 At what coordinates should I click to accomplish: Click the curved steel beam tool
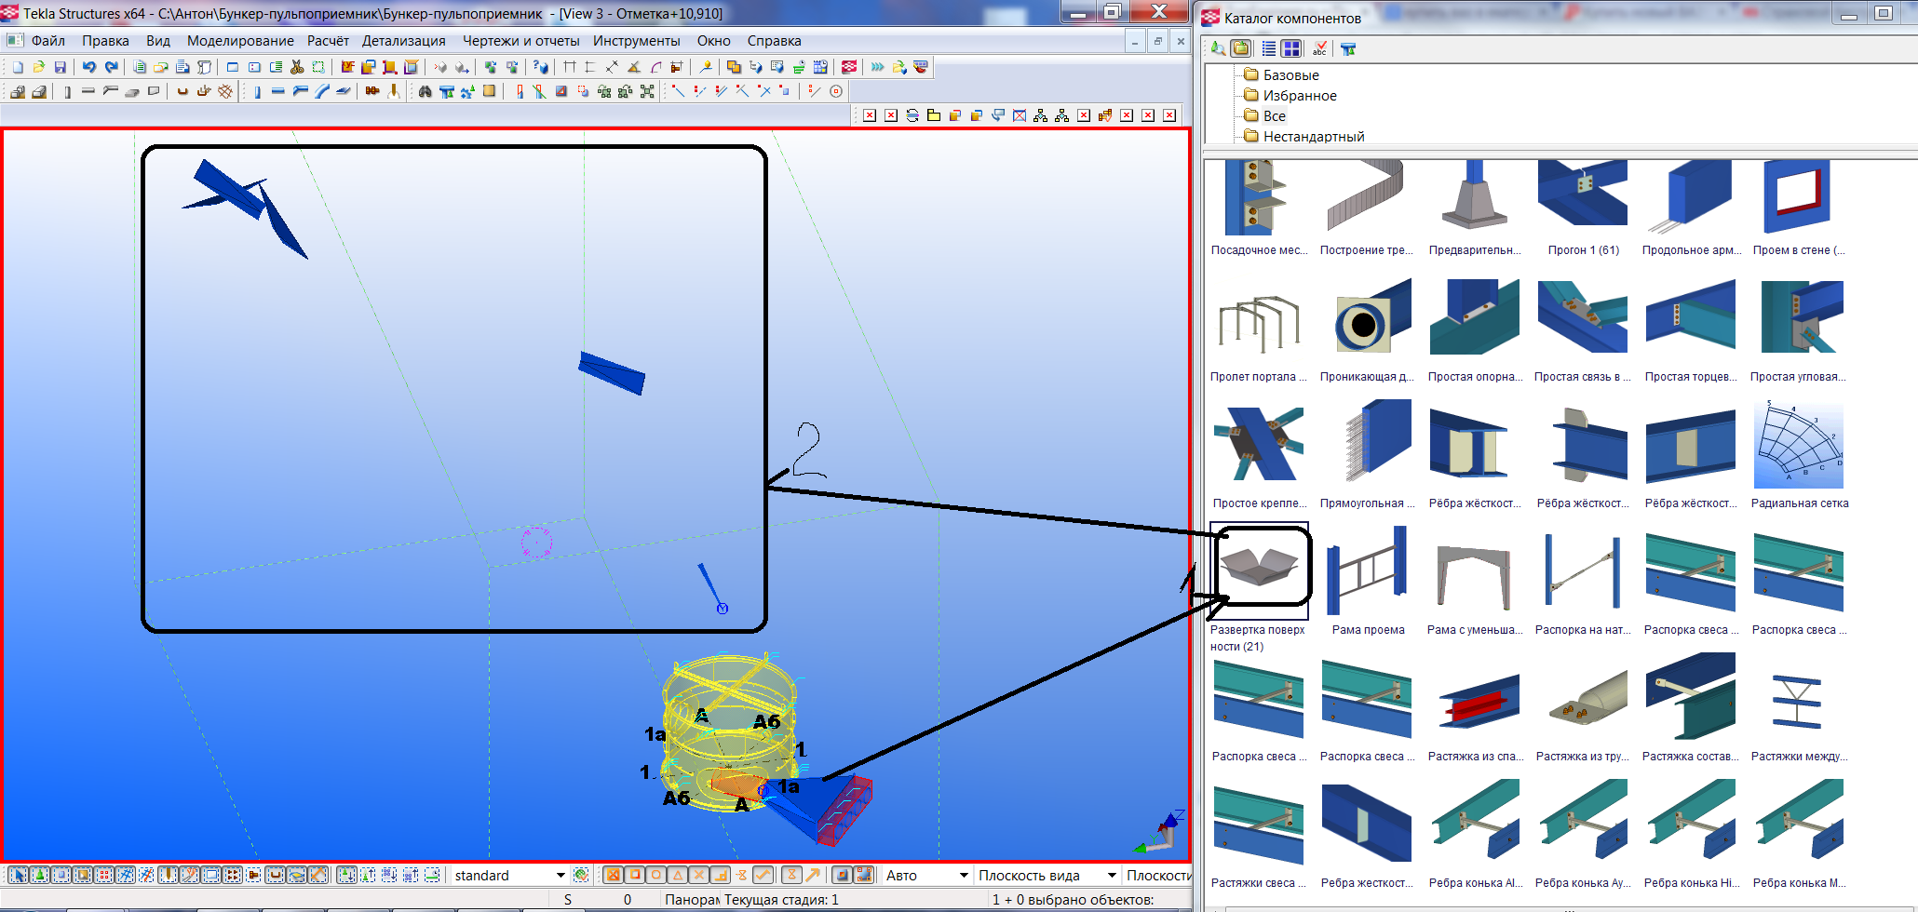[322, 91]
